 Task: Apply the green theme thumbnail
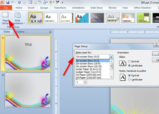[x=144, y=18]
